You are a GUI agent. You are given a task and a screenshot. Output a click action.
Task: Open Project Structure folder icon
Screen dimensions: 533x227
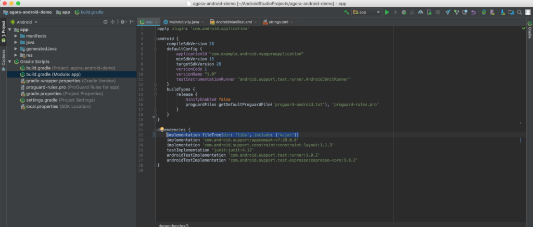511,12
